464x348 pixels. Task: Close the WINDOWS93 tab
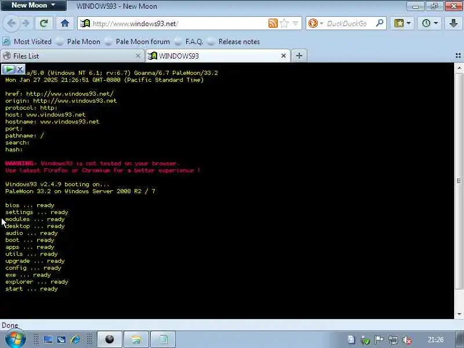[x=284, y=56]
